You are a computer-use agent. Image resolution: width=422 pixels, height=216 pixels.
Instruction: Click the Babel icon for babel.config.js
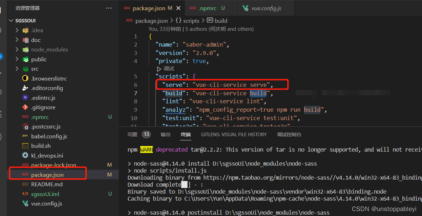tap(26, 136)
